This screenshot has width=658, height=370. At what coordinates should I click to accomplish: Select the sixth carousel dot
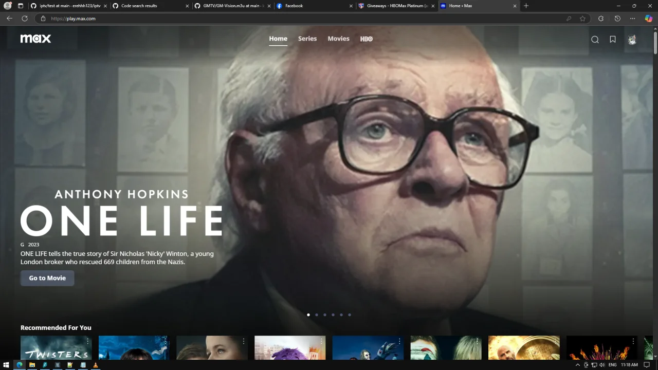coord(350,314)
